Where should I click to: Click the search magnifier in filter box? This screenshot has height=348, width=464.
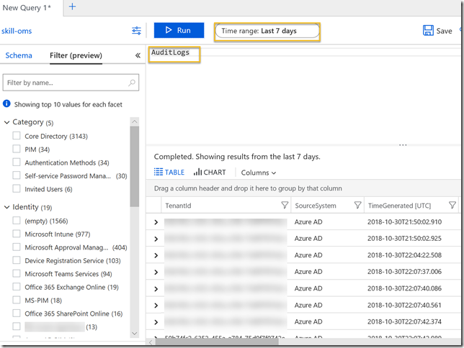point(132,83)
